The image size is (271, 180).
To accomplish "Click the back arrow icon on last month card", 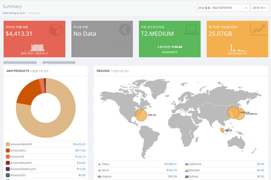I will click(125, 29).
